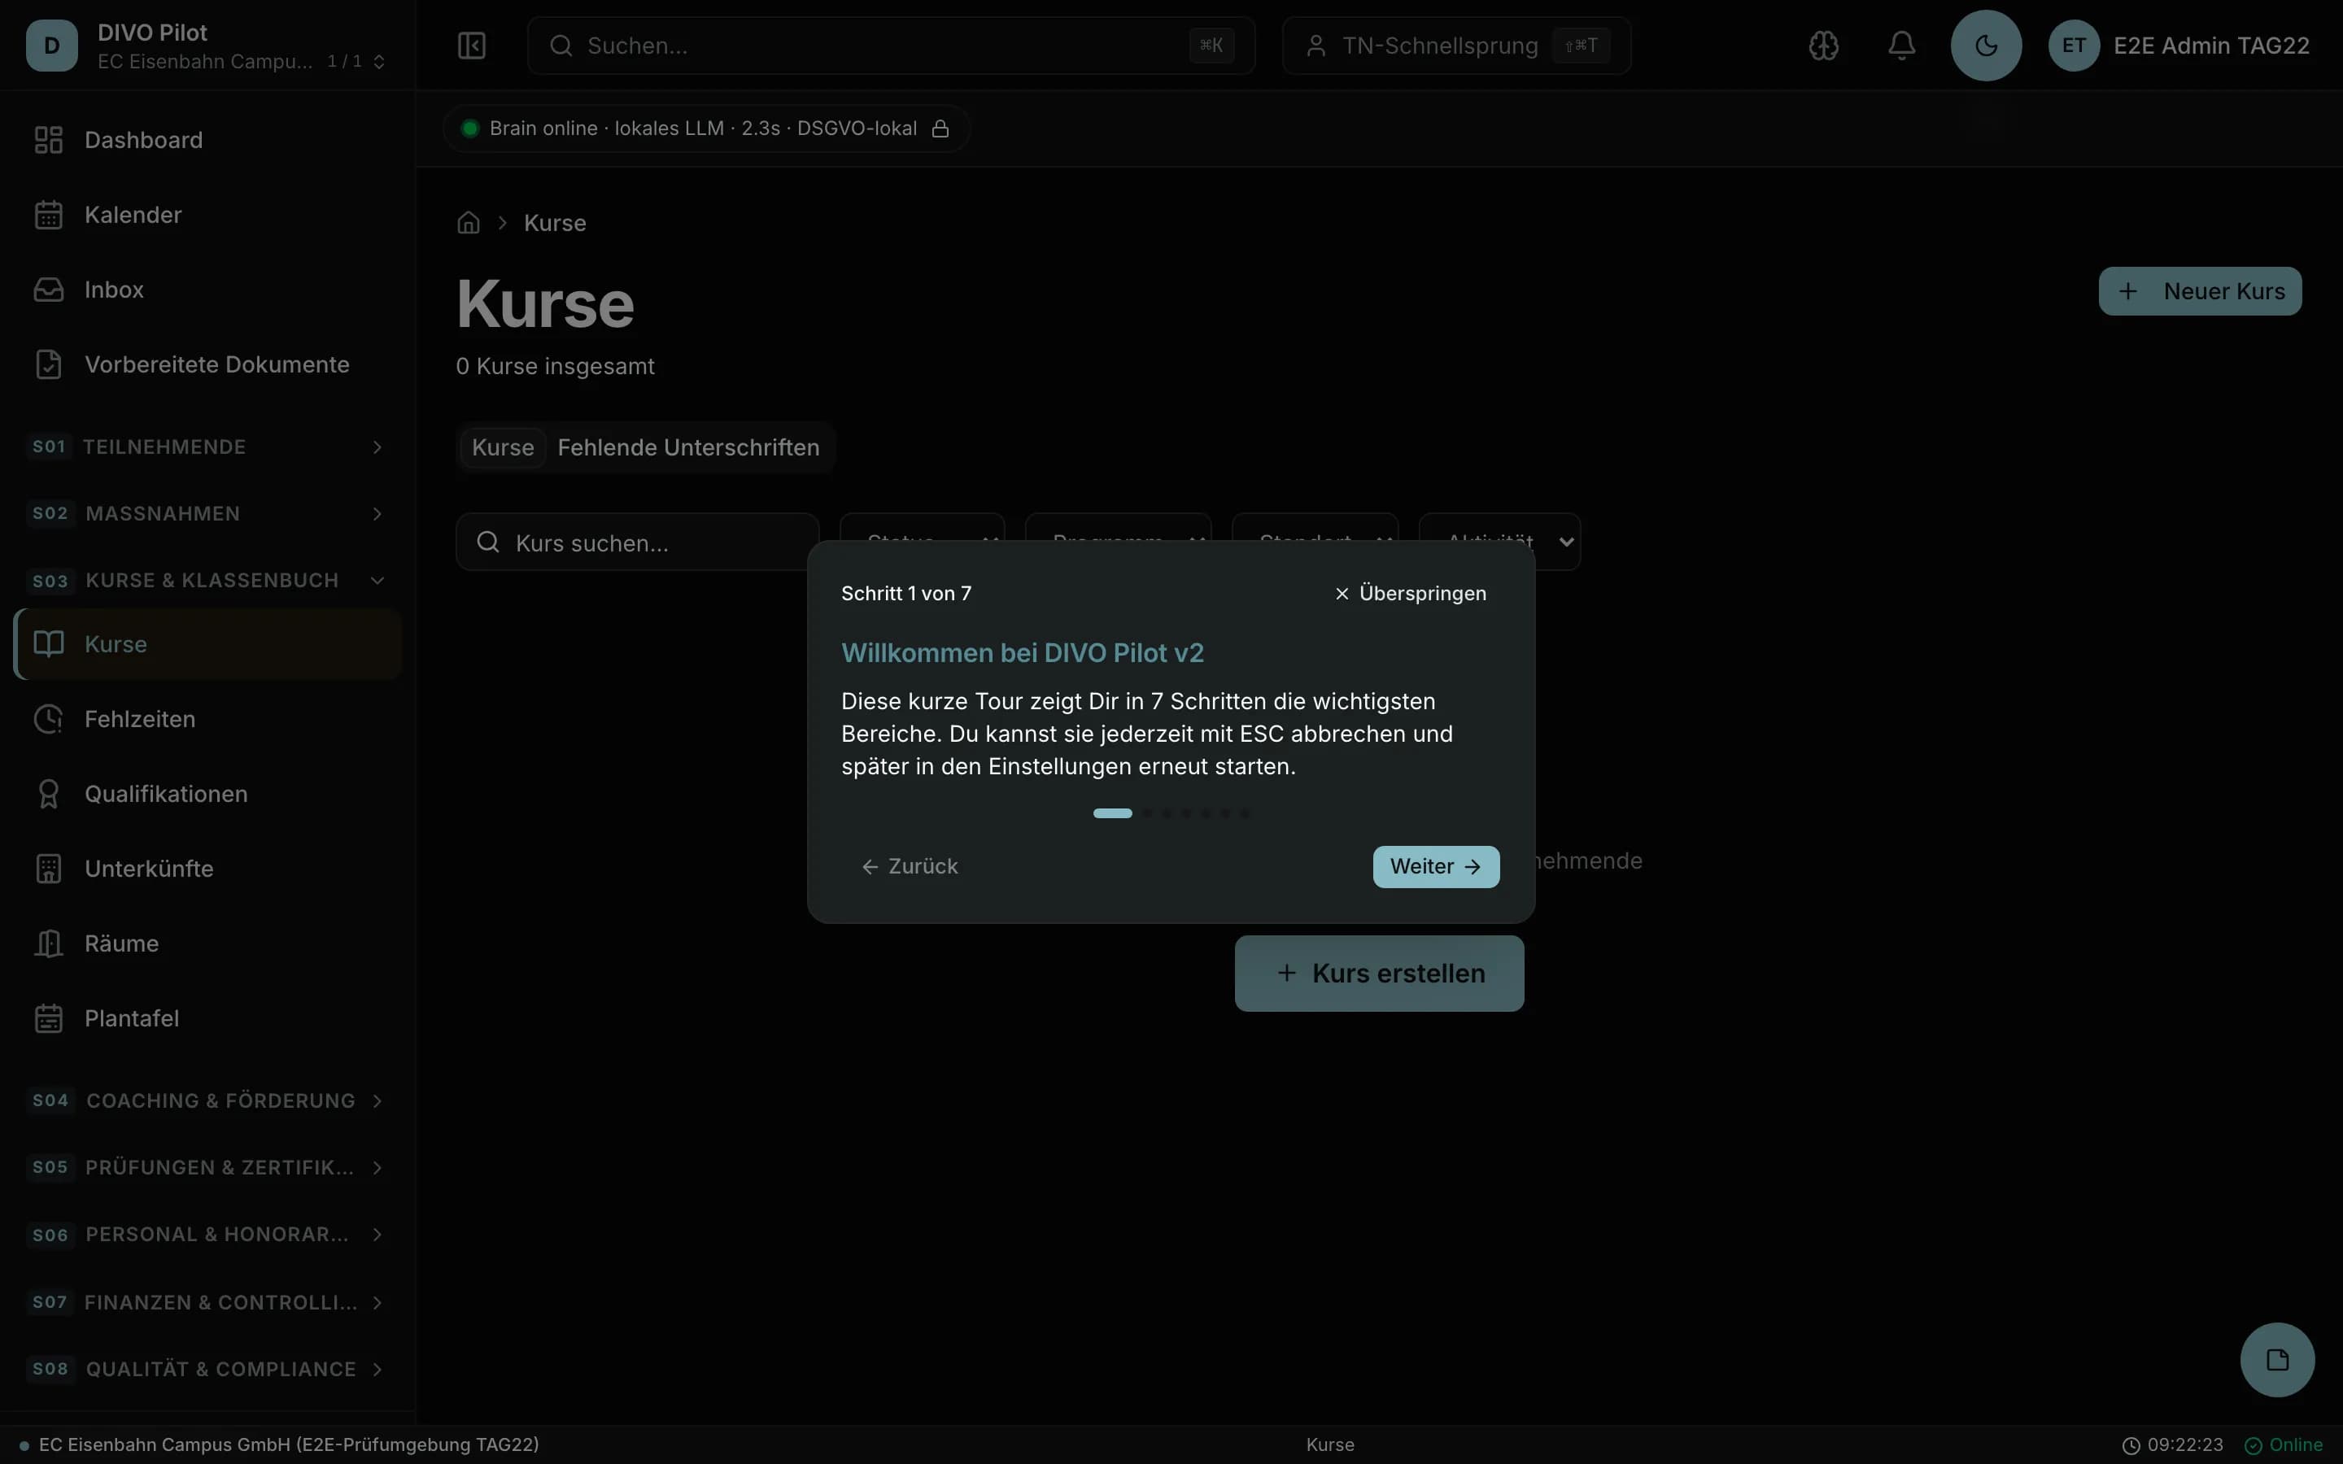Open the Kalender icon in the sidebar
The height and width of the screenshot is (1464, 2343).
[x=49, y=215]
